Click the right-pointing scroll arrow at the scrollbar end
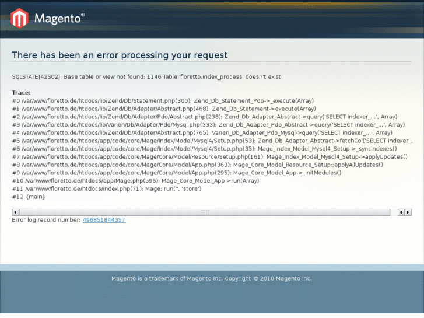Screen dimensions: 424x318 (408, 212)
